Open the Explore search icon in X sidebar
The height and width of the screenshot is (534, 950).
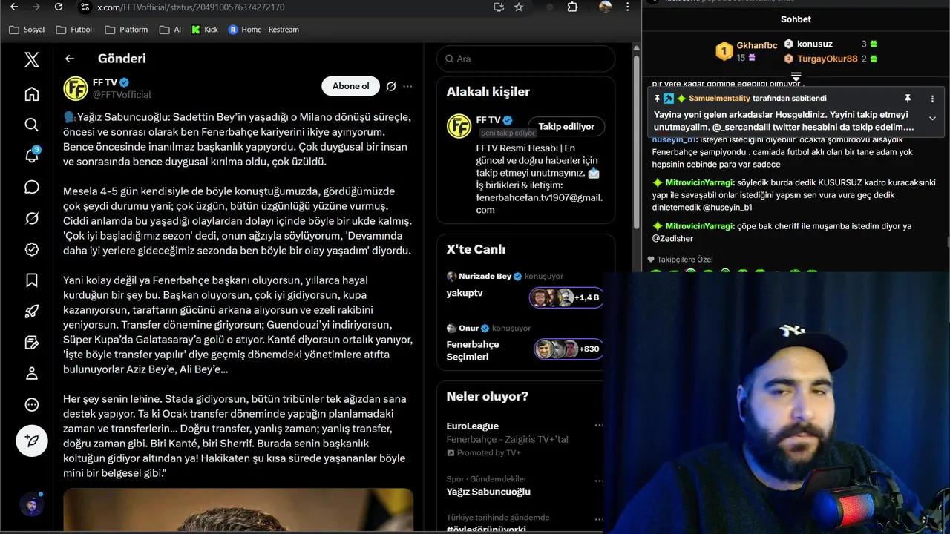(x=31, y=125)
